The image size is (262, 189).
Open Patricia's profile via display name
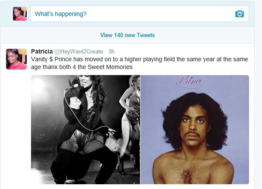click(x=42, y=51)
